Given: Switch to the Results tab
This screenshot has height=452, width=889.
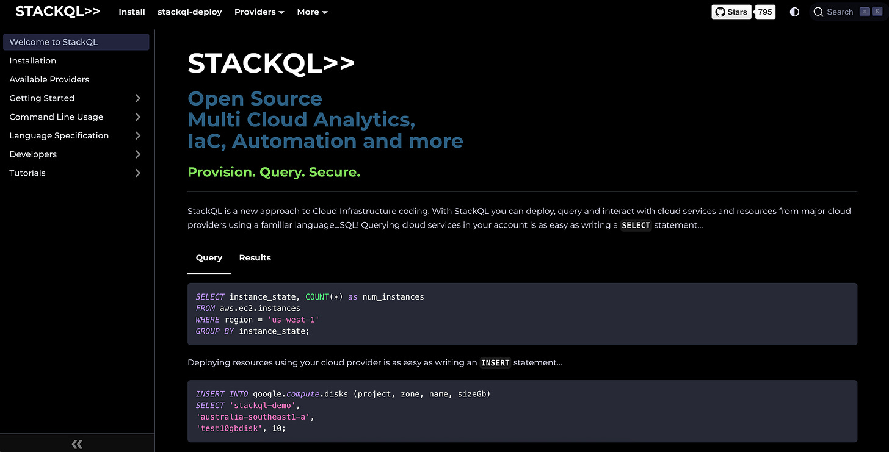Looking at the screenshot, I should pos(255,258).
